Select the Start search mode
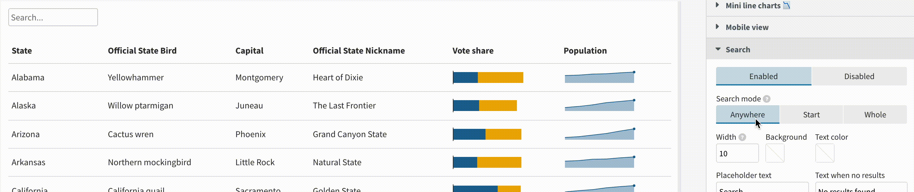Screen dimensions: 914x192 (811, 114)
